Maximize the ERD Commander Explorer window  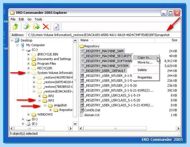pyautogui.click(x=170, y=13)
